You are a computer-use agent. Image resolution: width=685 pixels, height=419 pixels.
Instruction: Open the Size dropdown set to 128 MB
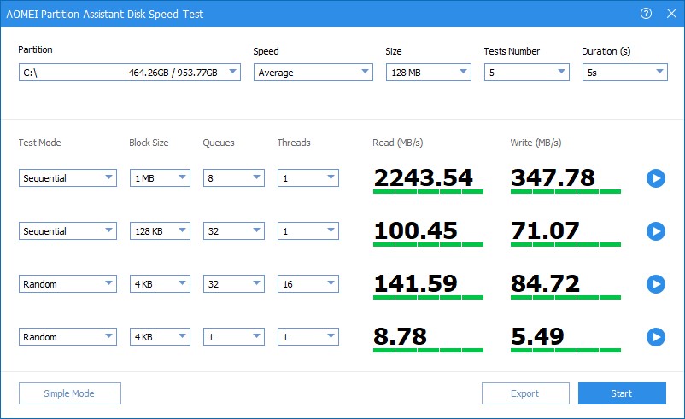point(428,73)
